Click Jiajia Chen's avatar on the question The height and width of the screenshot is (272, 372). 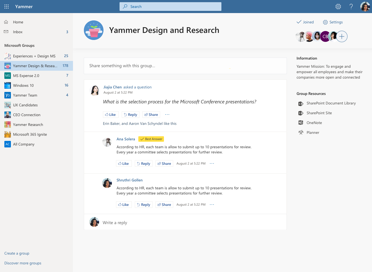[x=95, y=90]
